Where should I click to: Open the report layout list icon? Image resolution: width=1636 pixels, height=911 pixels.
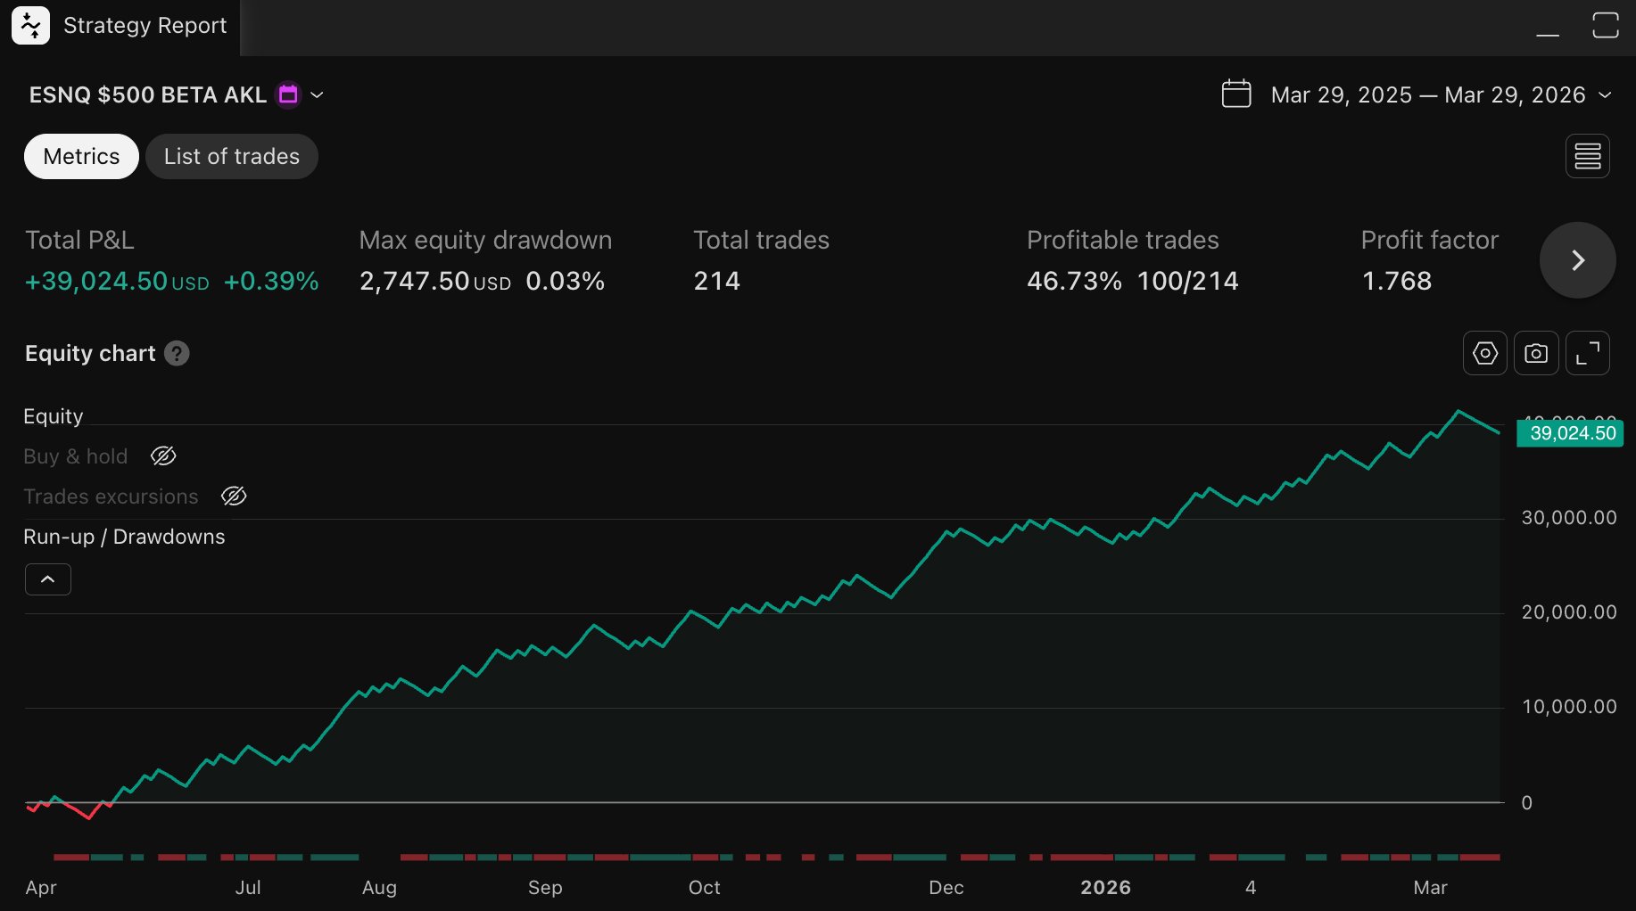1588,156
